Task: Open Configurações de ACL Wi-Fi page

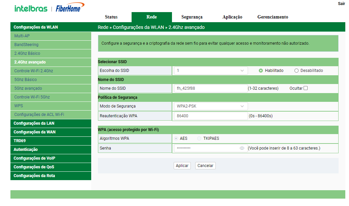Action: click(51, 115)
